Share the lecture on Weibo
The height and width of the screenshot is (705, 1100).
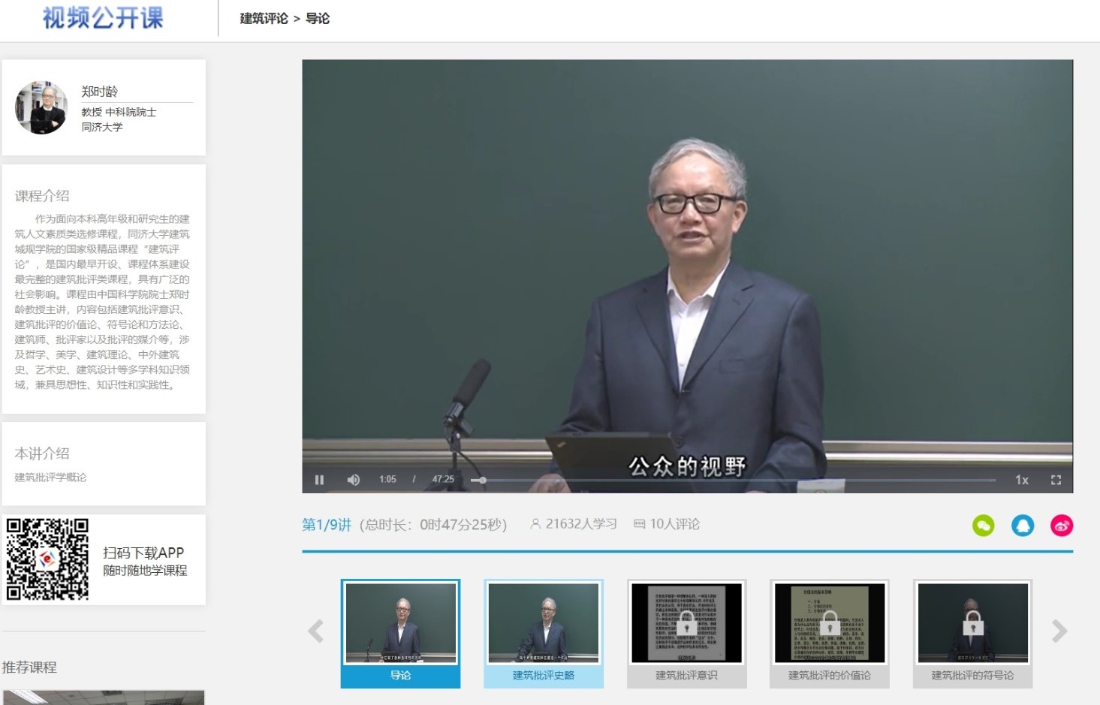(x=1061, y=526)
